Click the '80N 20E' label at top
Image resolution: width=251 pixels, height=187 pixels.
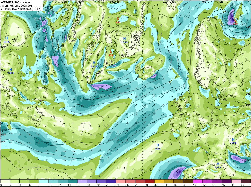coord(169,2)
